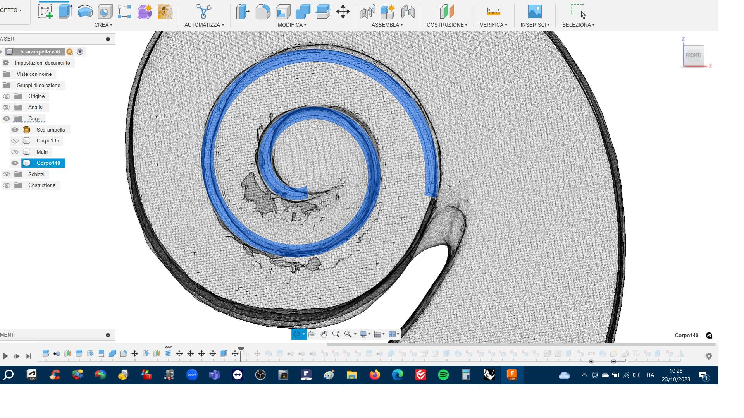The height and width of the screenshot is (418, 744).
Task: Show the Corpo135 body
Action: point(15,141)
